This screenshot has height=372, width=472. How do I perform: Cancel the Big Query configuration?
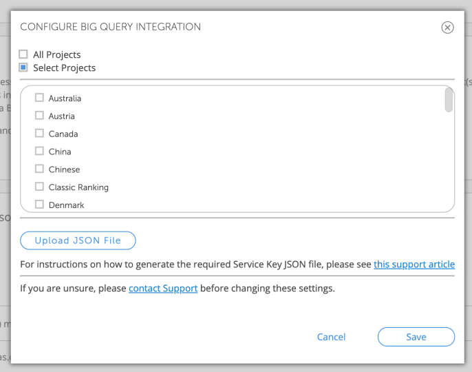331,337
